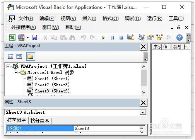Open the Properties Window toolbar icon

point(151,38)
